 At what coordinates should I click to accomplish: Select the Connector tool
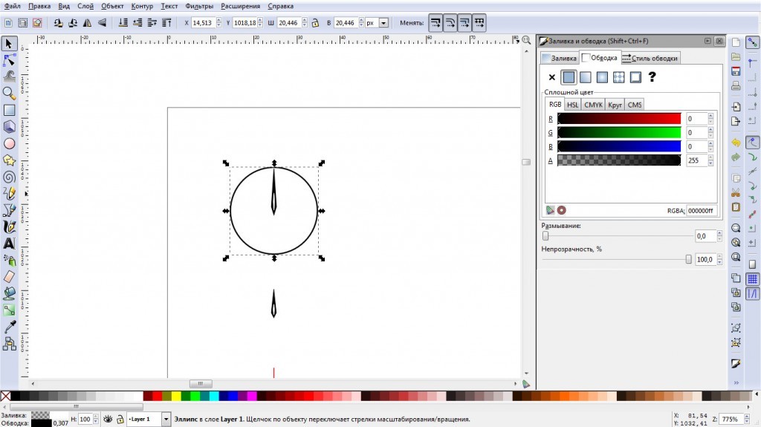click(9, 344)
